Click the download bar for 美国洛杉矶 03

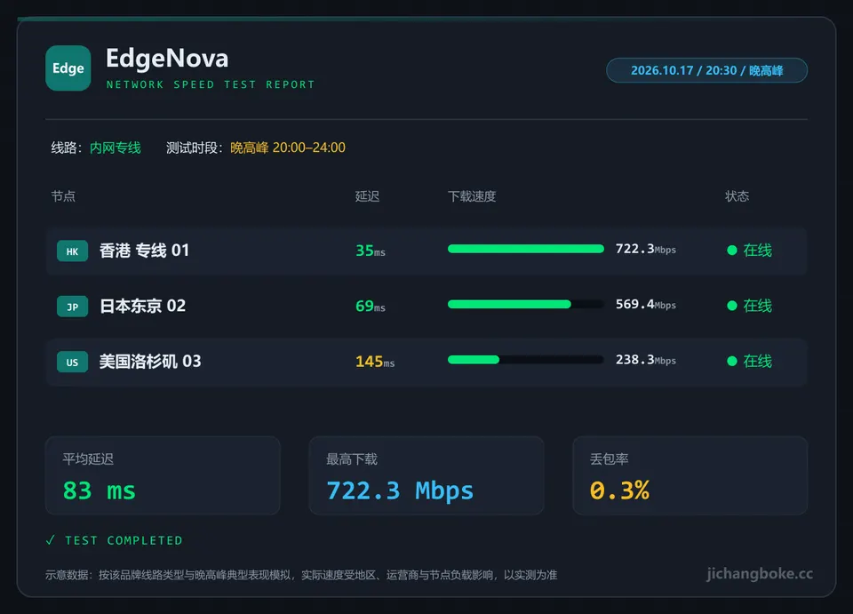525,360
